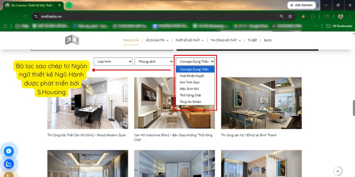Screen dimensions: 355x177
Task: Click the page vertical scrollbar thumb
Action: [x=353, y=108]
